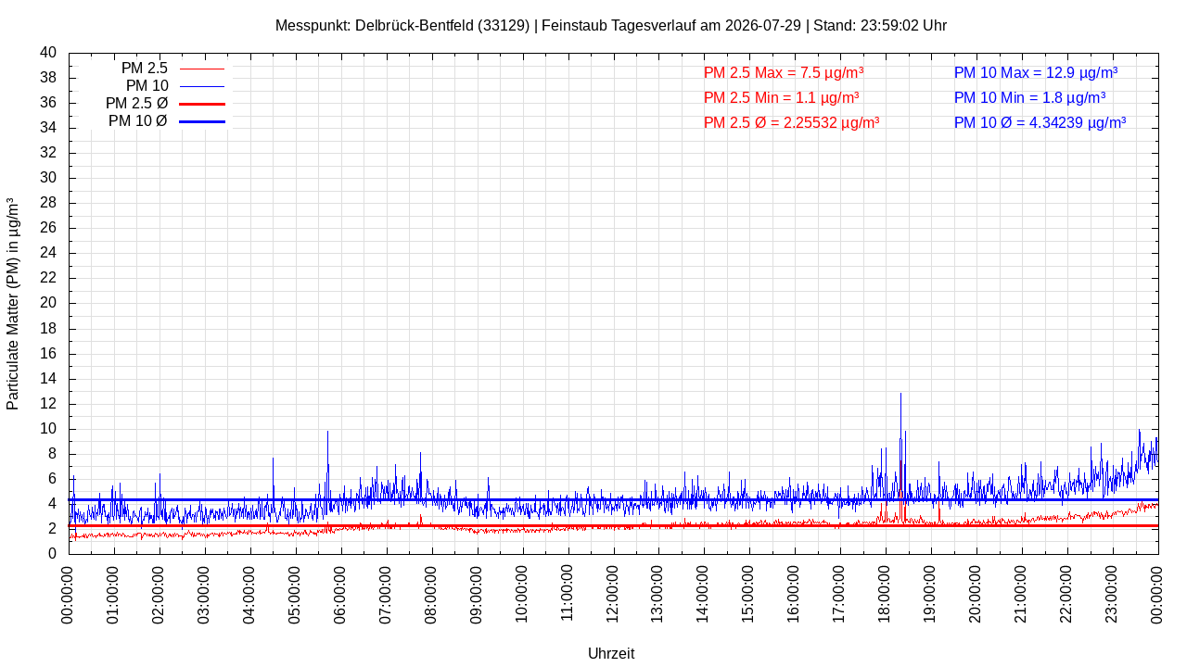Click the y-axis tick label "18"
The width and height of the screenshot is (1187, 667).
coord(48,329)
